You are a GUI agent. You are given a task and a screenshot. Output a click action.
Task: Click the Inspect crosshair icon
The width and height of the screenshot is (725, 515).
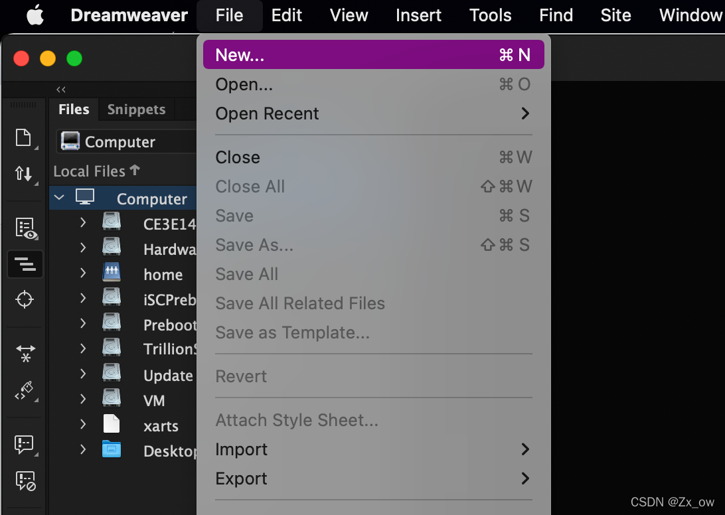25,299
